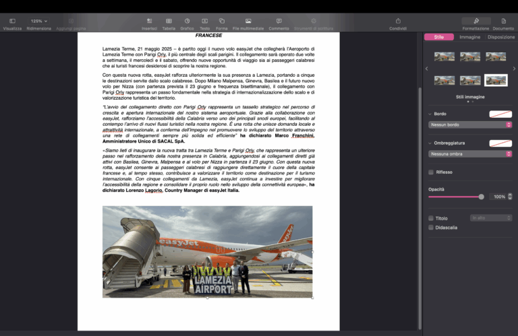Image resolution: width=518 pixels, height=336 pixels.
Task: Open the Formattazione inspector
Action: point(476,21)
